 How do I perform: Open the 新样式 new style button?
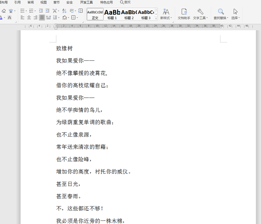[166, 14]
